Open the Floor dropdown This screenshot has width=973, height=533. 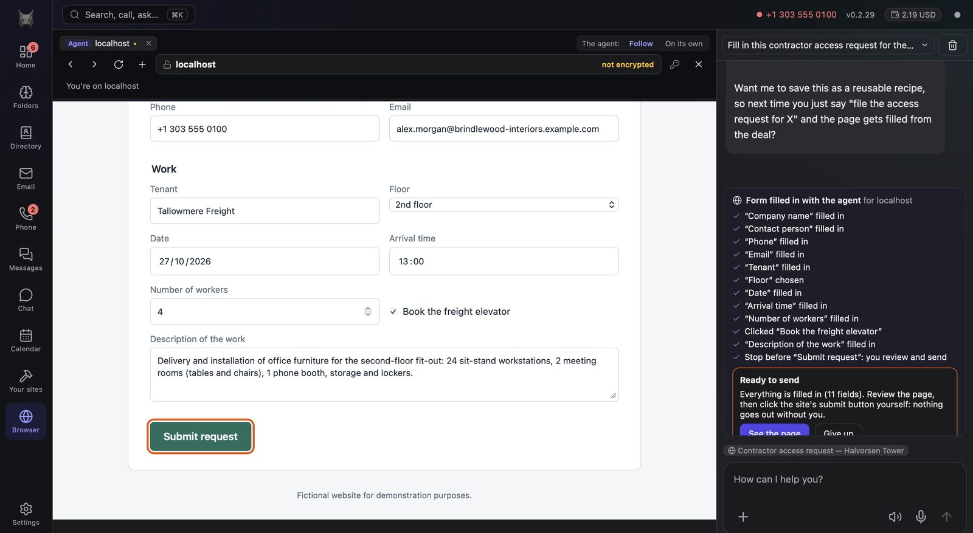point(504,205)
